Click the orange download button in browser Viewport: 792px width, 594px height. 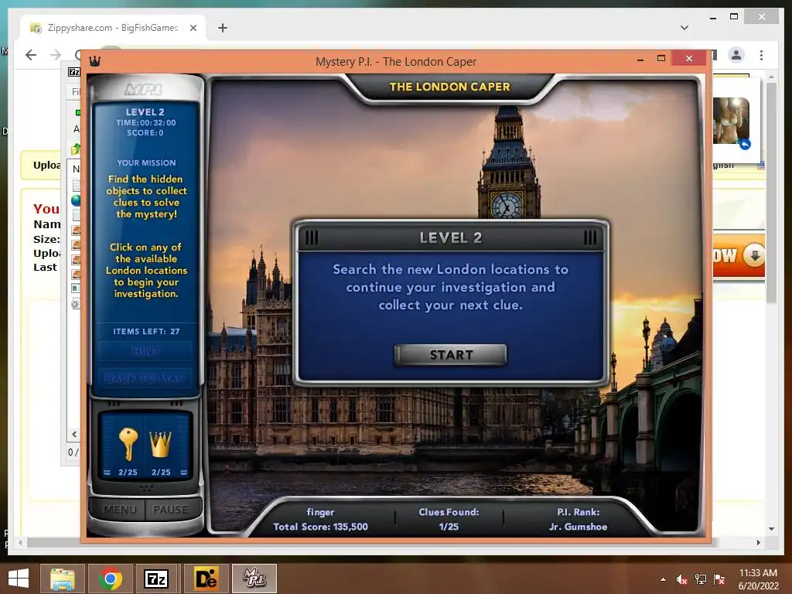click(x=739, y=255)
